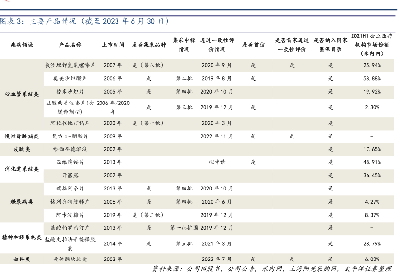The image size is (402, 277).
Task: Select the 上市时间 column header
Action: click(113, 45)
